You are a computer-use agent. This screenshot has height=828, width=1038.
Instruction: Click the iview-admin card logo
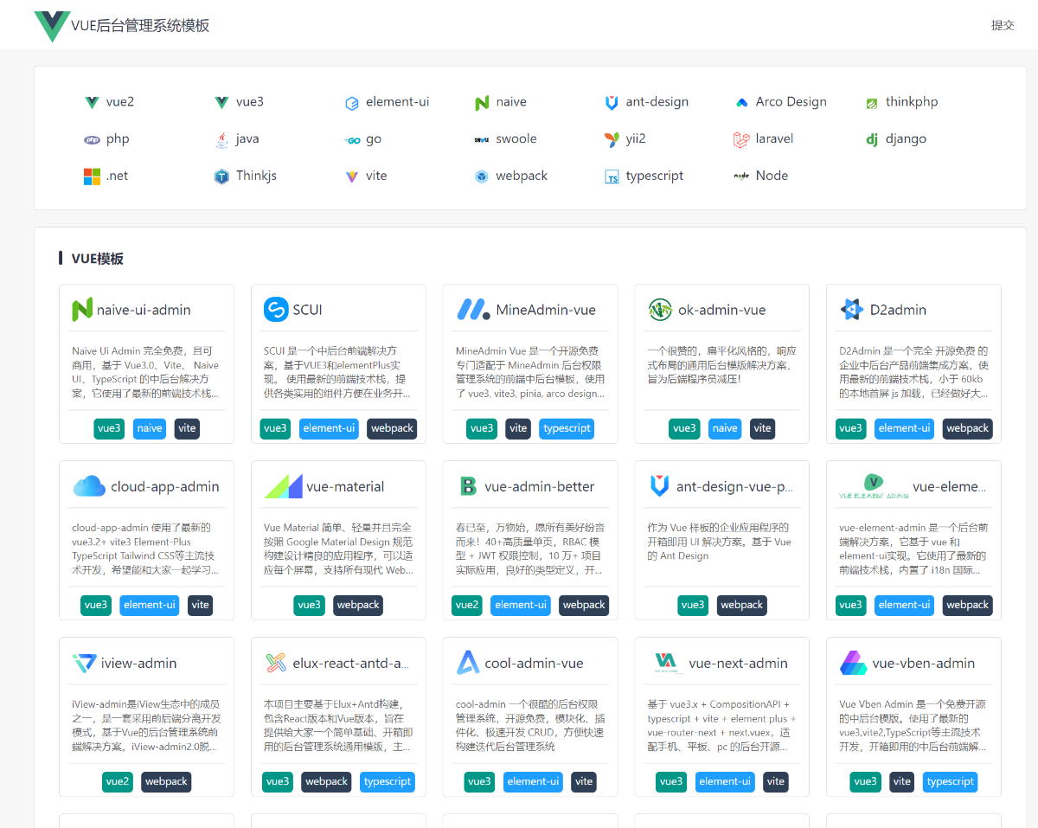pyautogui.click(x=85, y=663)
